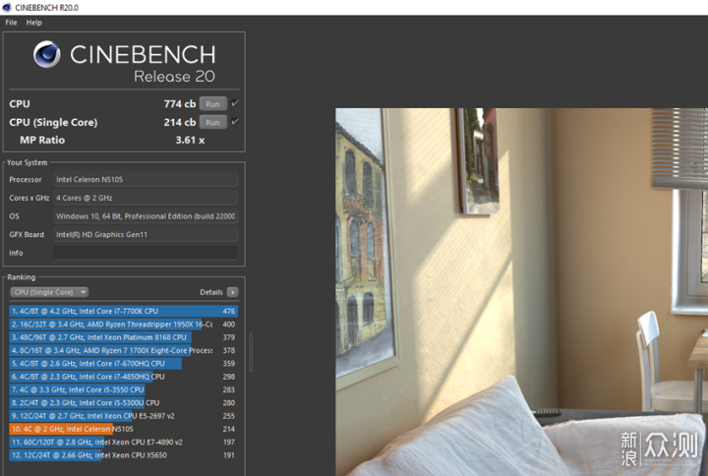The image size is (708, 476).
Task: Run the multi-core CPU benchmark
Action: pyautogui.click(x=212, y=104)
